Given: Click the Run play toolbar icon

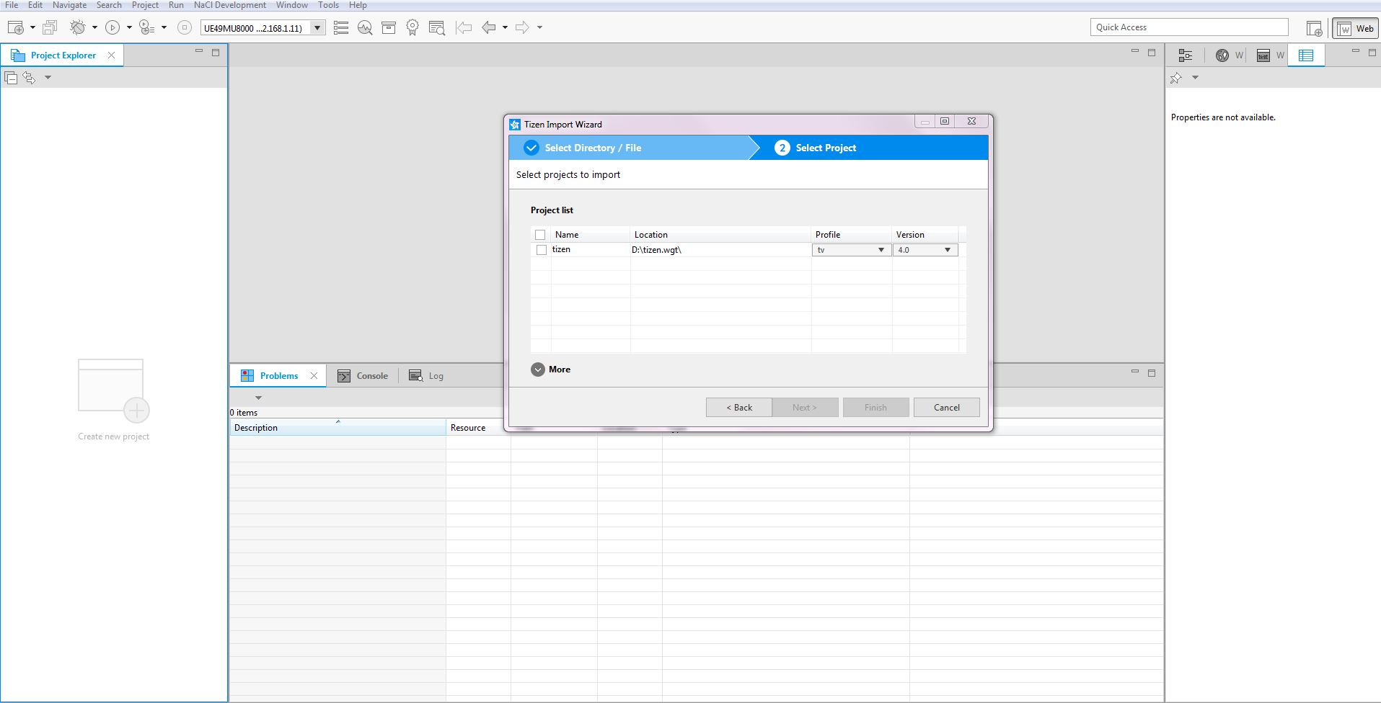Looking at the screenshot, I should (112, 27).
